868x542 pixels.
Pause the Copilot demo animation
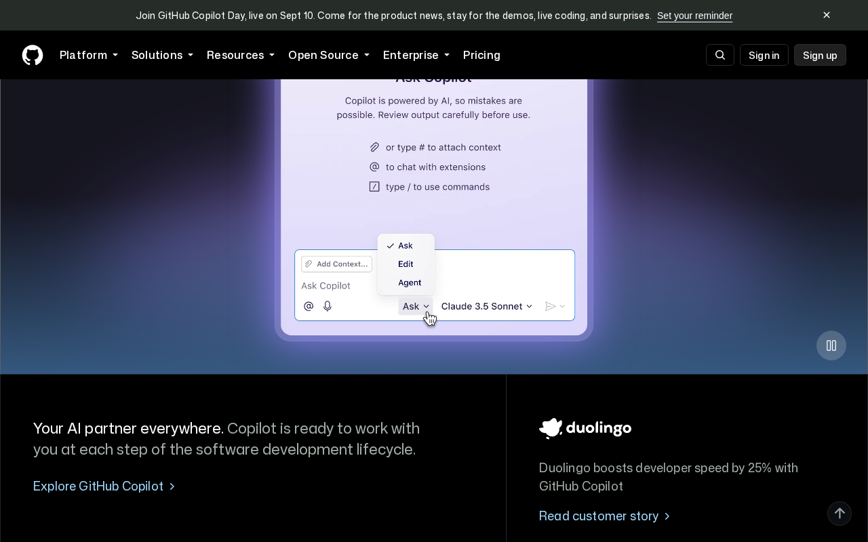point(831,346)
